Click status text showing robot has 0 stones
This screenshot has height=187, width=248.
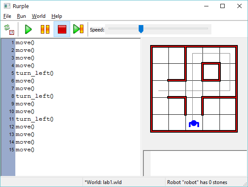(x=197, y=182)
